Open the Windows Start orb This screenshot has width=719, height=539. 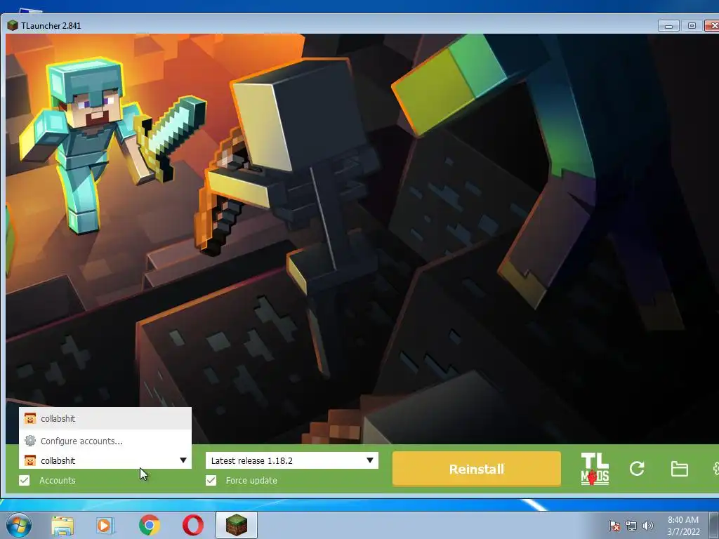point(19,525)
